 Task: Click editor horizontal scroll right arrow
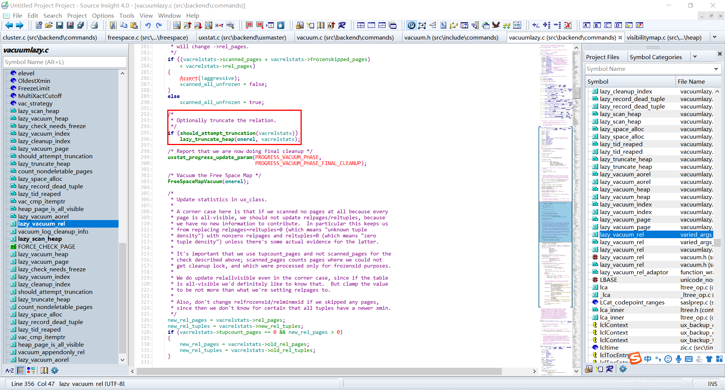(x=534, y=371)
